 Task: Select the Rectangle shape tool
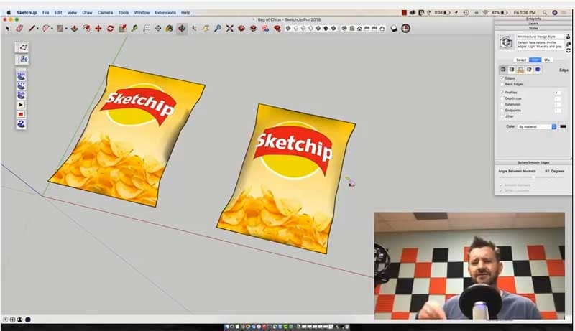(x=60, y=28)
